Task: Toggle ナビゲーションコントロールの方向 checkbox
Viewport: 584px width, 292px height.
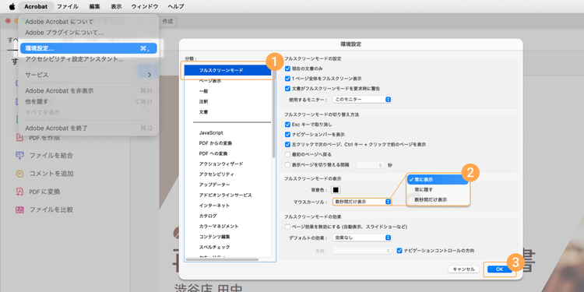Action: tap(400, 251)
